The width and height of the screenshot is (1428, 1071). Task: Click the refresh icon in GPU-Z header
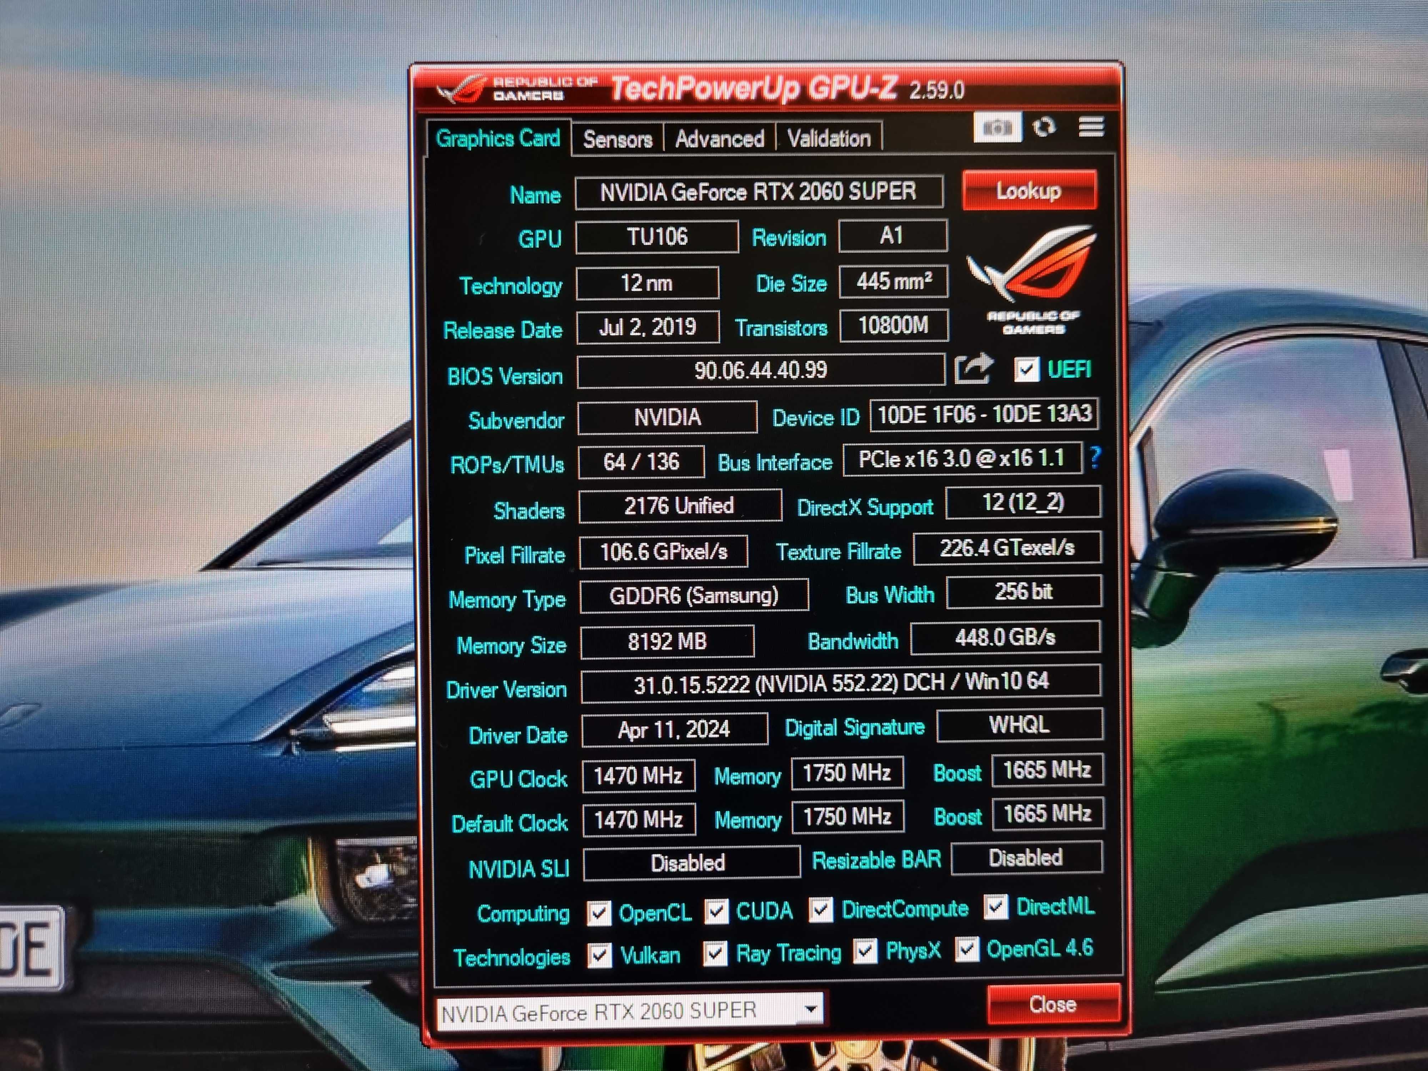1044,126
